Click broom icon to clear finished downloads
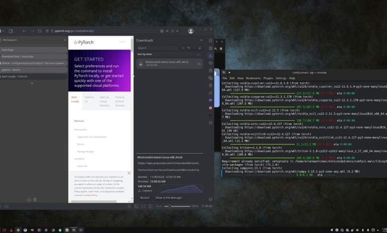Screen dimensions: 387x233 [200, 48]
